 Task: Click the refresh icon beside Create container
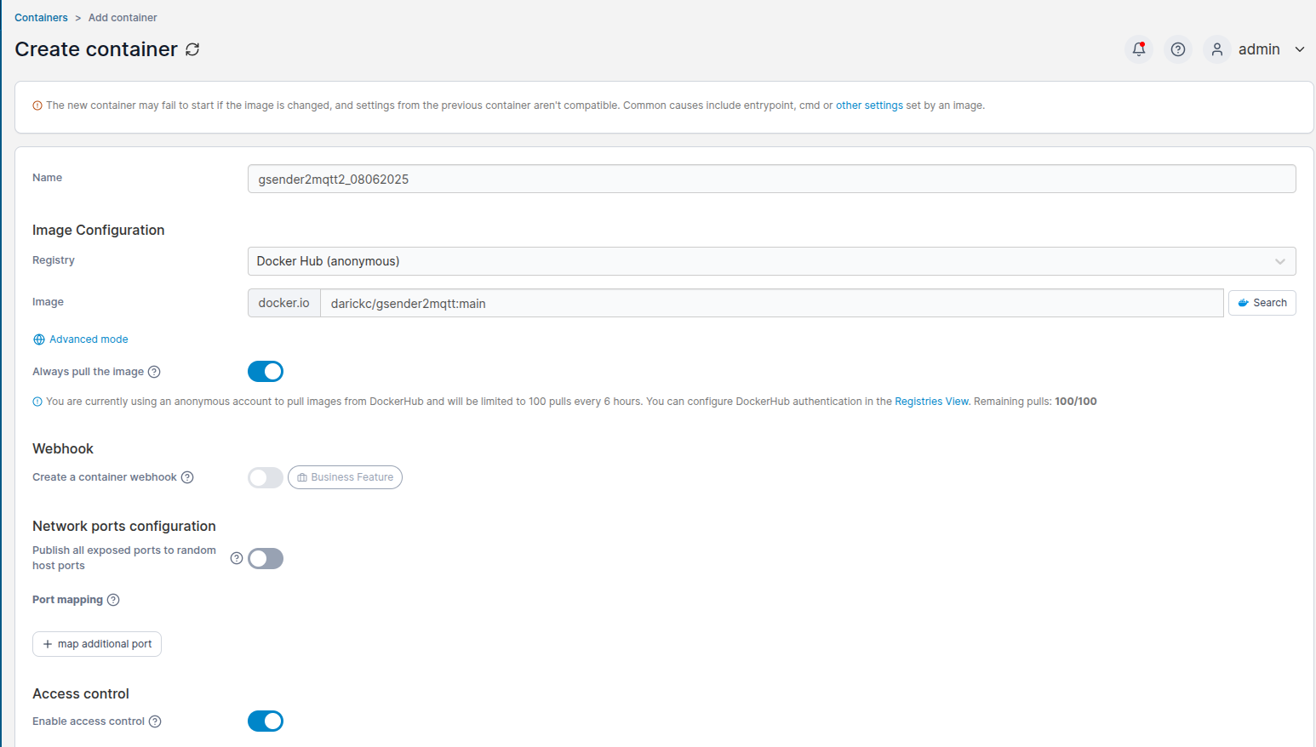pyautogui.click(x=192, y=49)
